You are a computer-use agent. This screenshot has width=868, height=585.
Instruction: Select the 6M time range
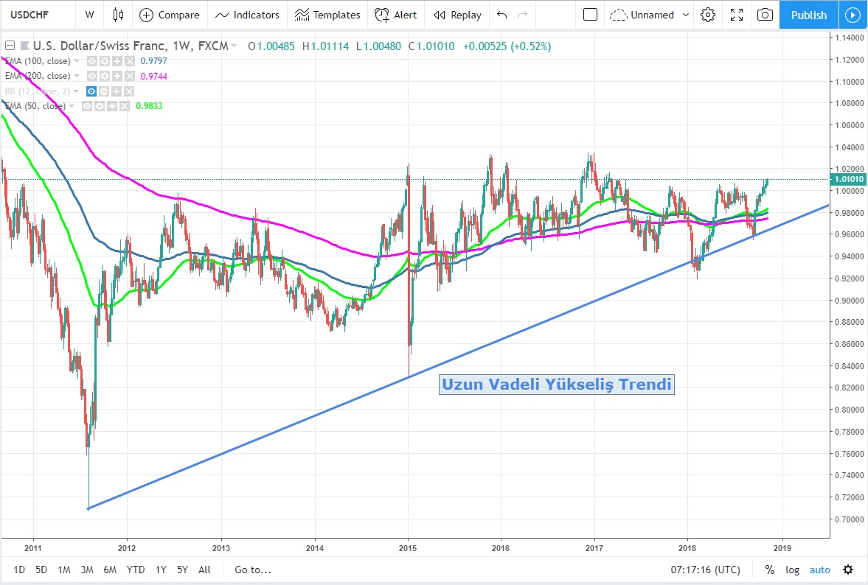click(110, 570)
